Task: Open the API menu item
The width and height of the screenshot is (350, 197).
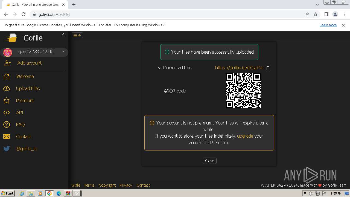Action: coord(20,112)
